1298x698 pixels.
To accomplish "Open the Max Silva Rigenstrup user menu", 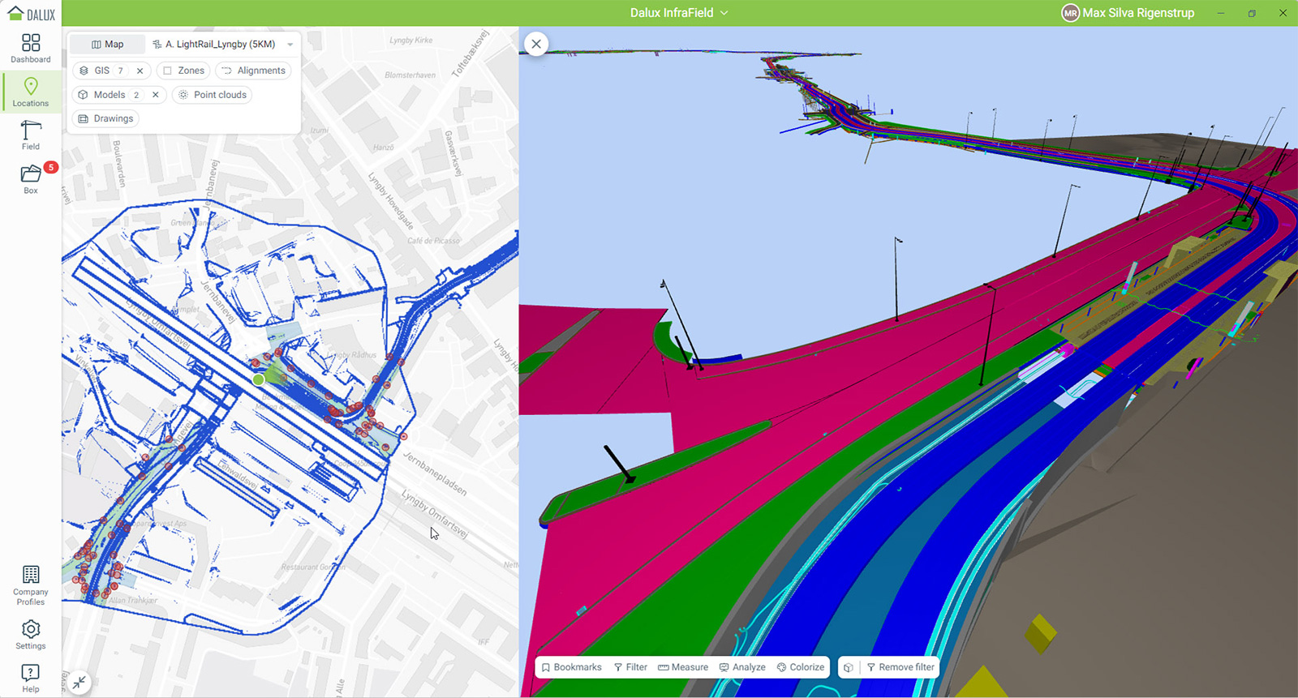I will [x=1128, y=13].
